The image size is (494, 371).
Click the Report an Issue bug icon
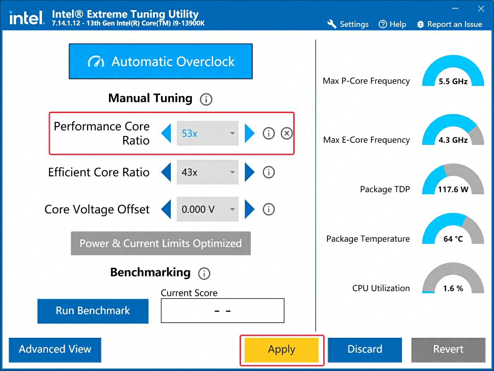[420, 24]
